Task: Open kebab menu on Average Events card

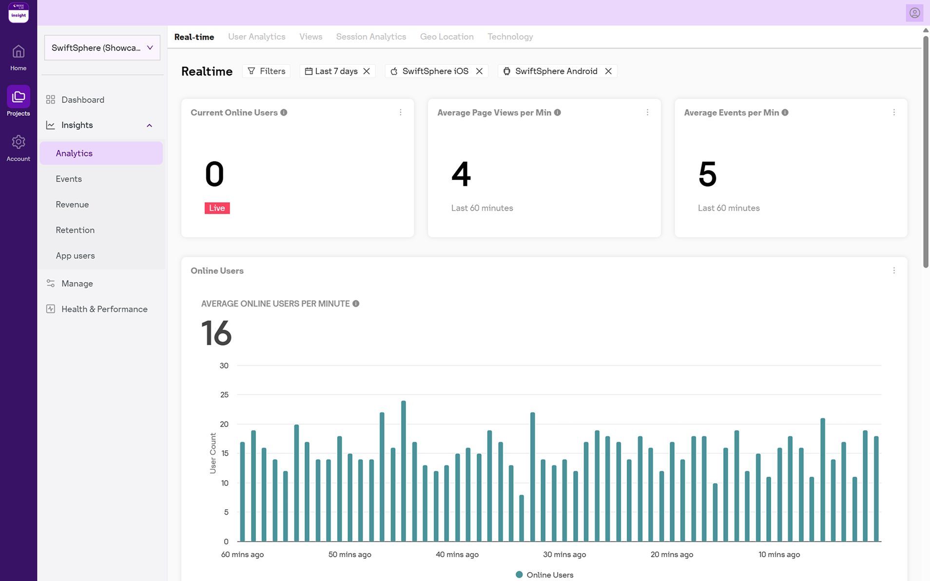Action: coord(894,113)
